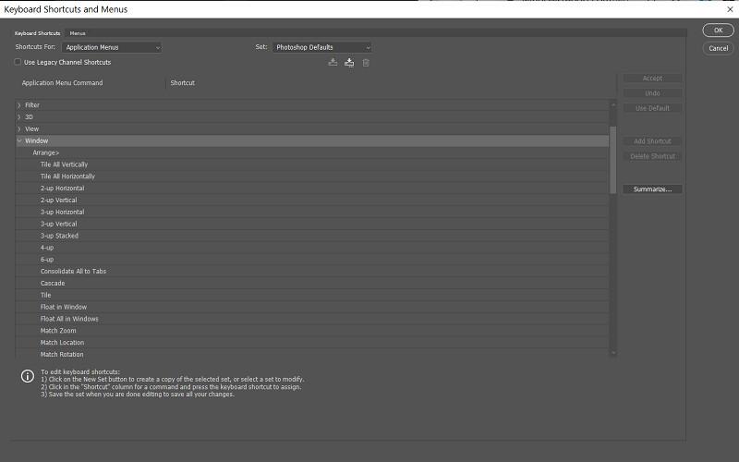
Task: Expand the 3D menu group
Action: point(19,117)
